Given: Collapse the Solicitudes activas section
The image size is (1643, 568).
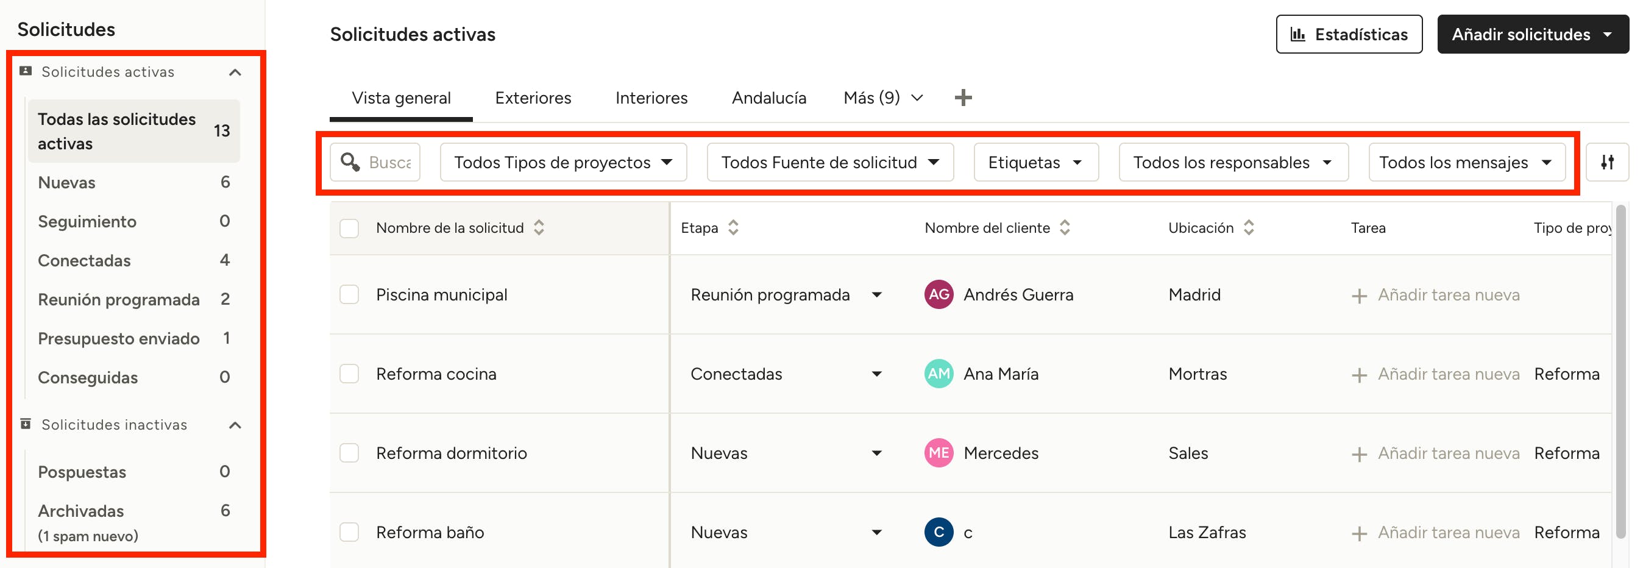Looking at the screenshot, I should tap(235, 72).
